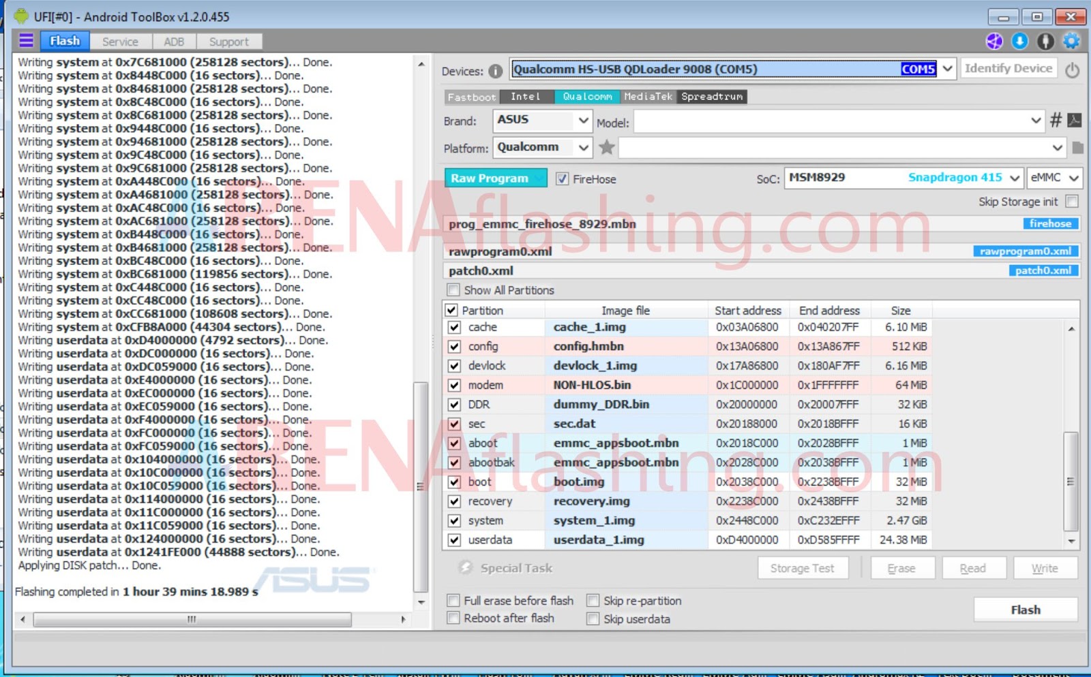Screen dimensions: 1091x677
Task: Click the rawprogram0.xml browse button
Action: point(1026,251)
